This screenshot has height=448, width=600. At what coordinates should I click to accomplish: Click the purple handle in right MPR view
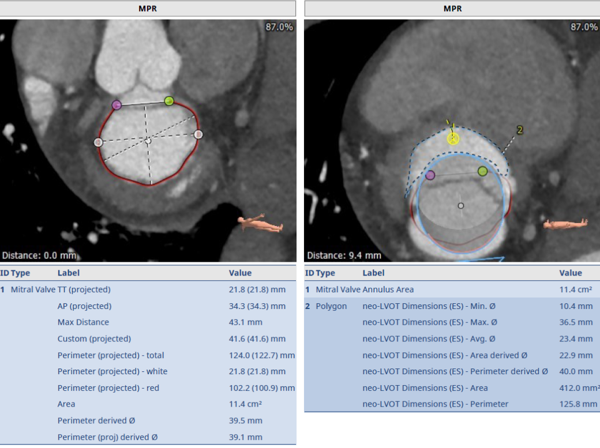pos(430,175)
